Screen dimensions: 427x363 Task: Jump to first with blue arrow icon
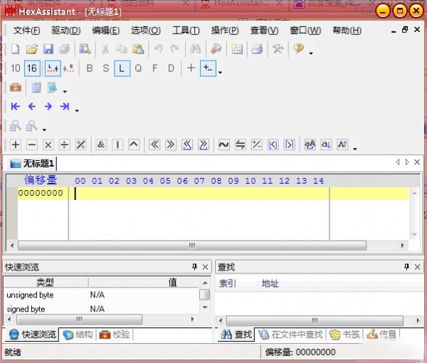pyautogui.click(x=15, y=107)
